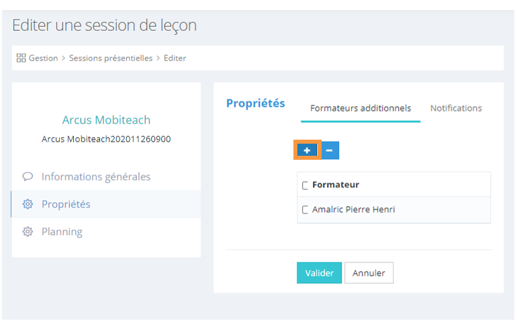
Task: Click the gear icon beside Planning
Action: pyautogui.click(x=28, y=232)
